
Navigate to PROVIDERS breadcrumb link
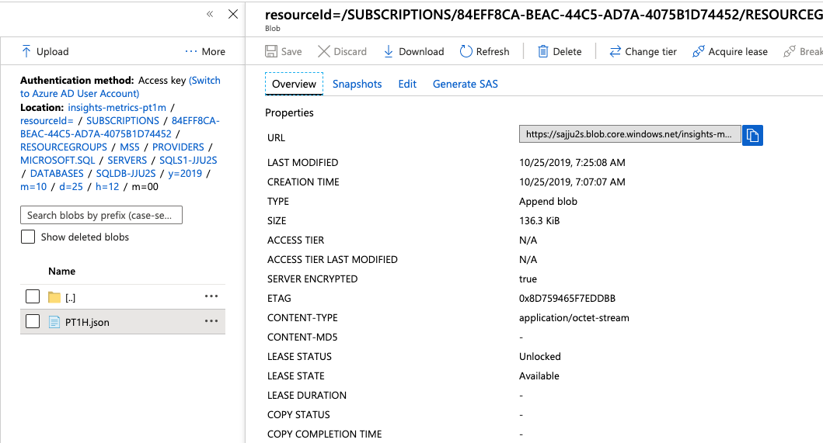click(178, 147)
